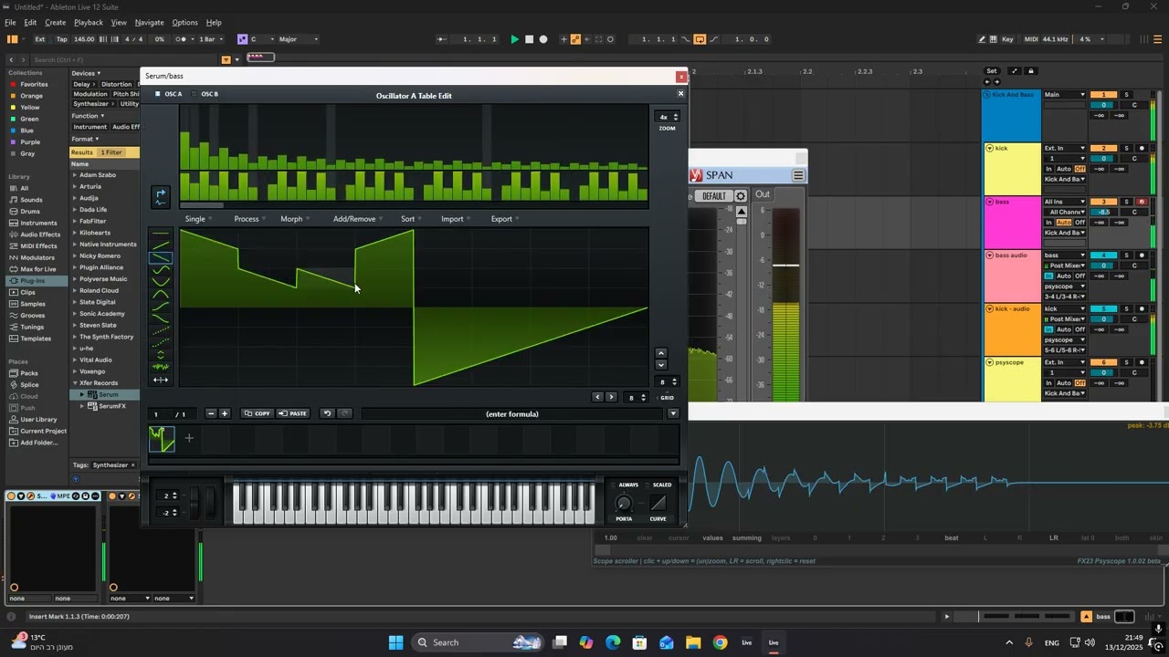Open Packs under Places
1169x657 pixels.
29,373
